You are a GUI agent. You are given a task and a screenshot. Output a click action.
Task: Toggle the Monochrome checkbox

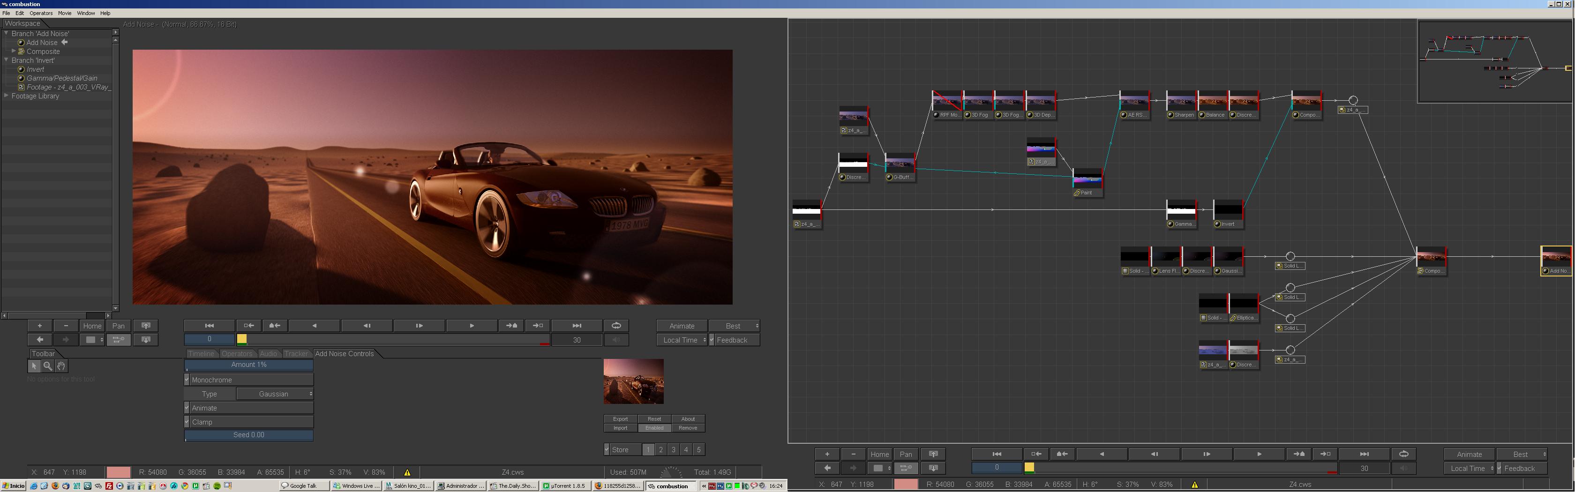point(187,380)
